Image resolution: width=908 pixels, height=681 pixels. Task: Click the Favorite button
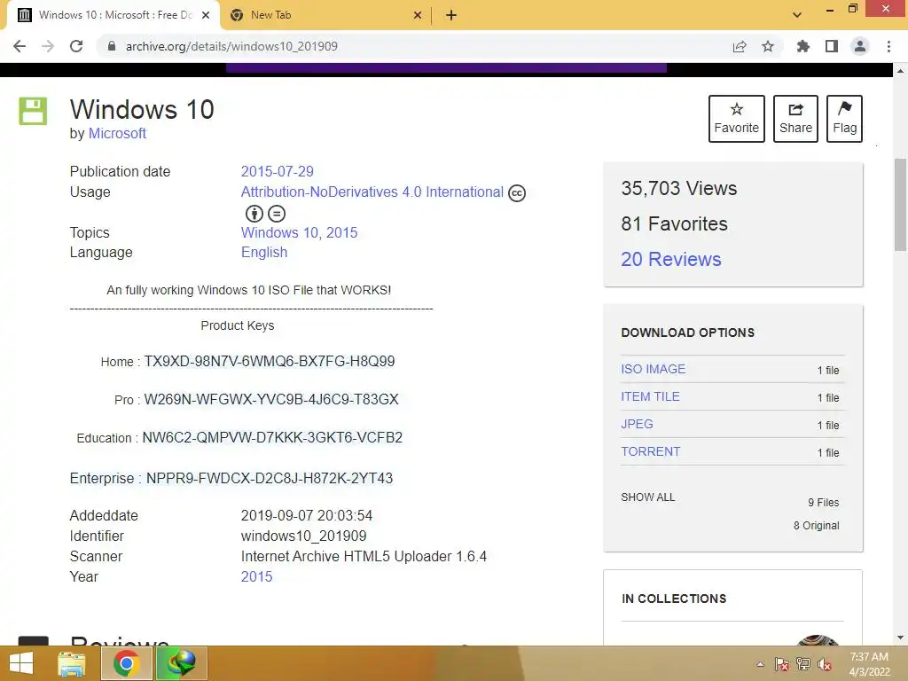click(737, 119)
